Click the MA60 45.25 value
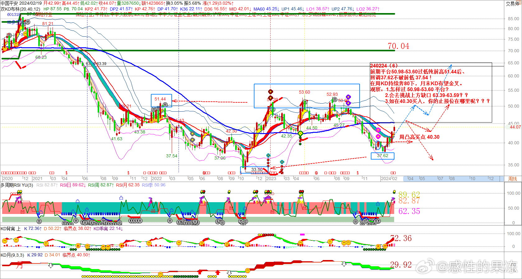Screen dimensions: 522x279 click(x=266, y=9)
